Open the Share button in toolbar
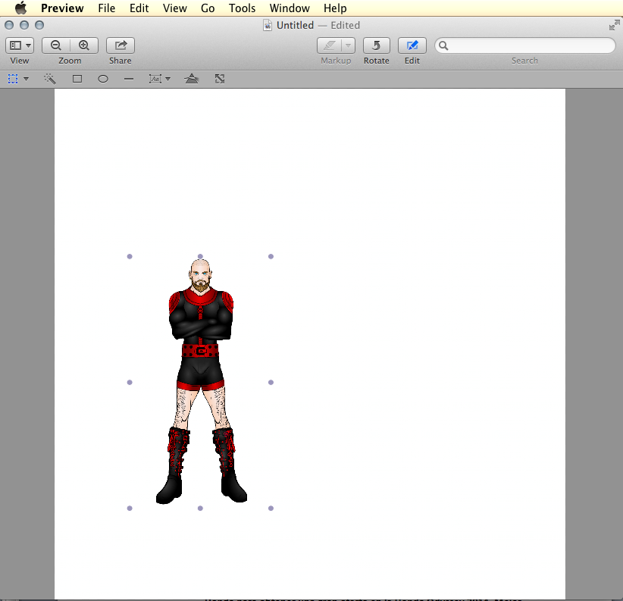Screen dimensions: 623x601 click(x=120, y=45)
